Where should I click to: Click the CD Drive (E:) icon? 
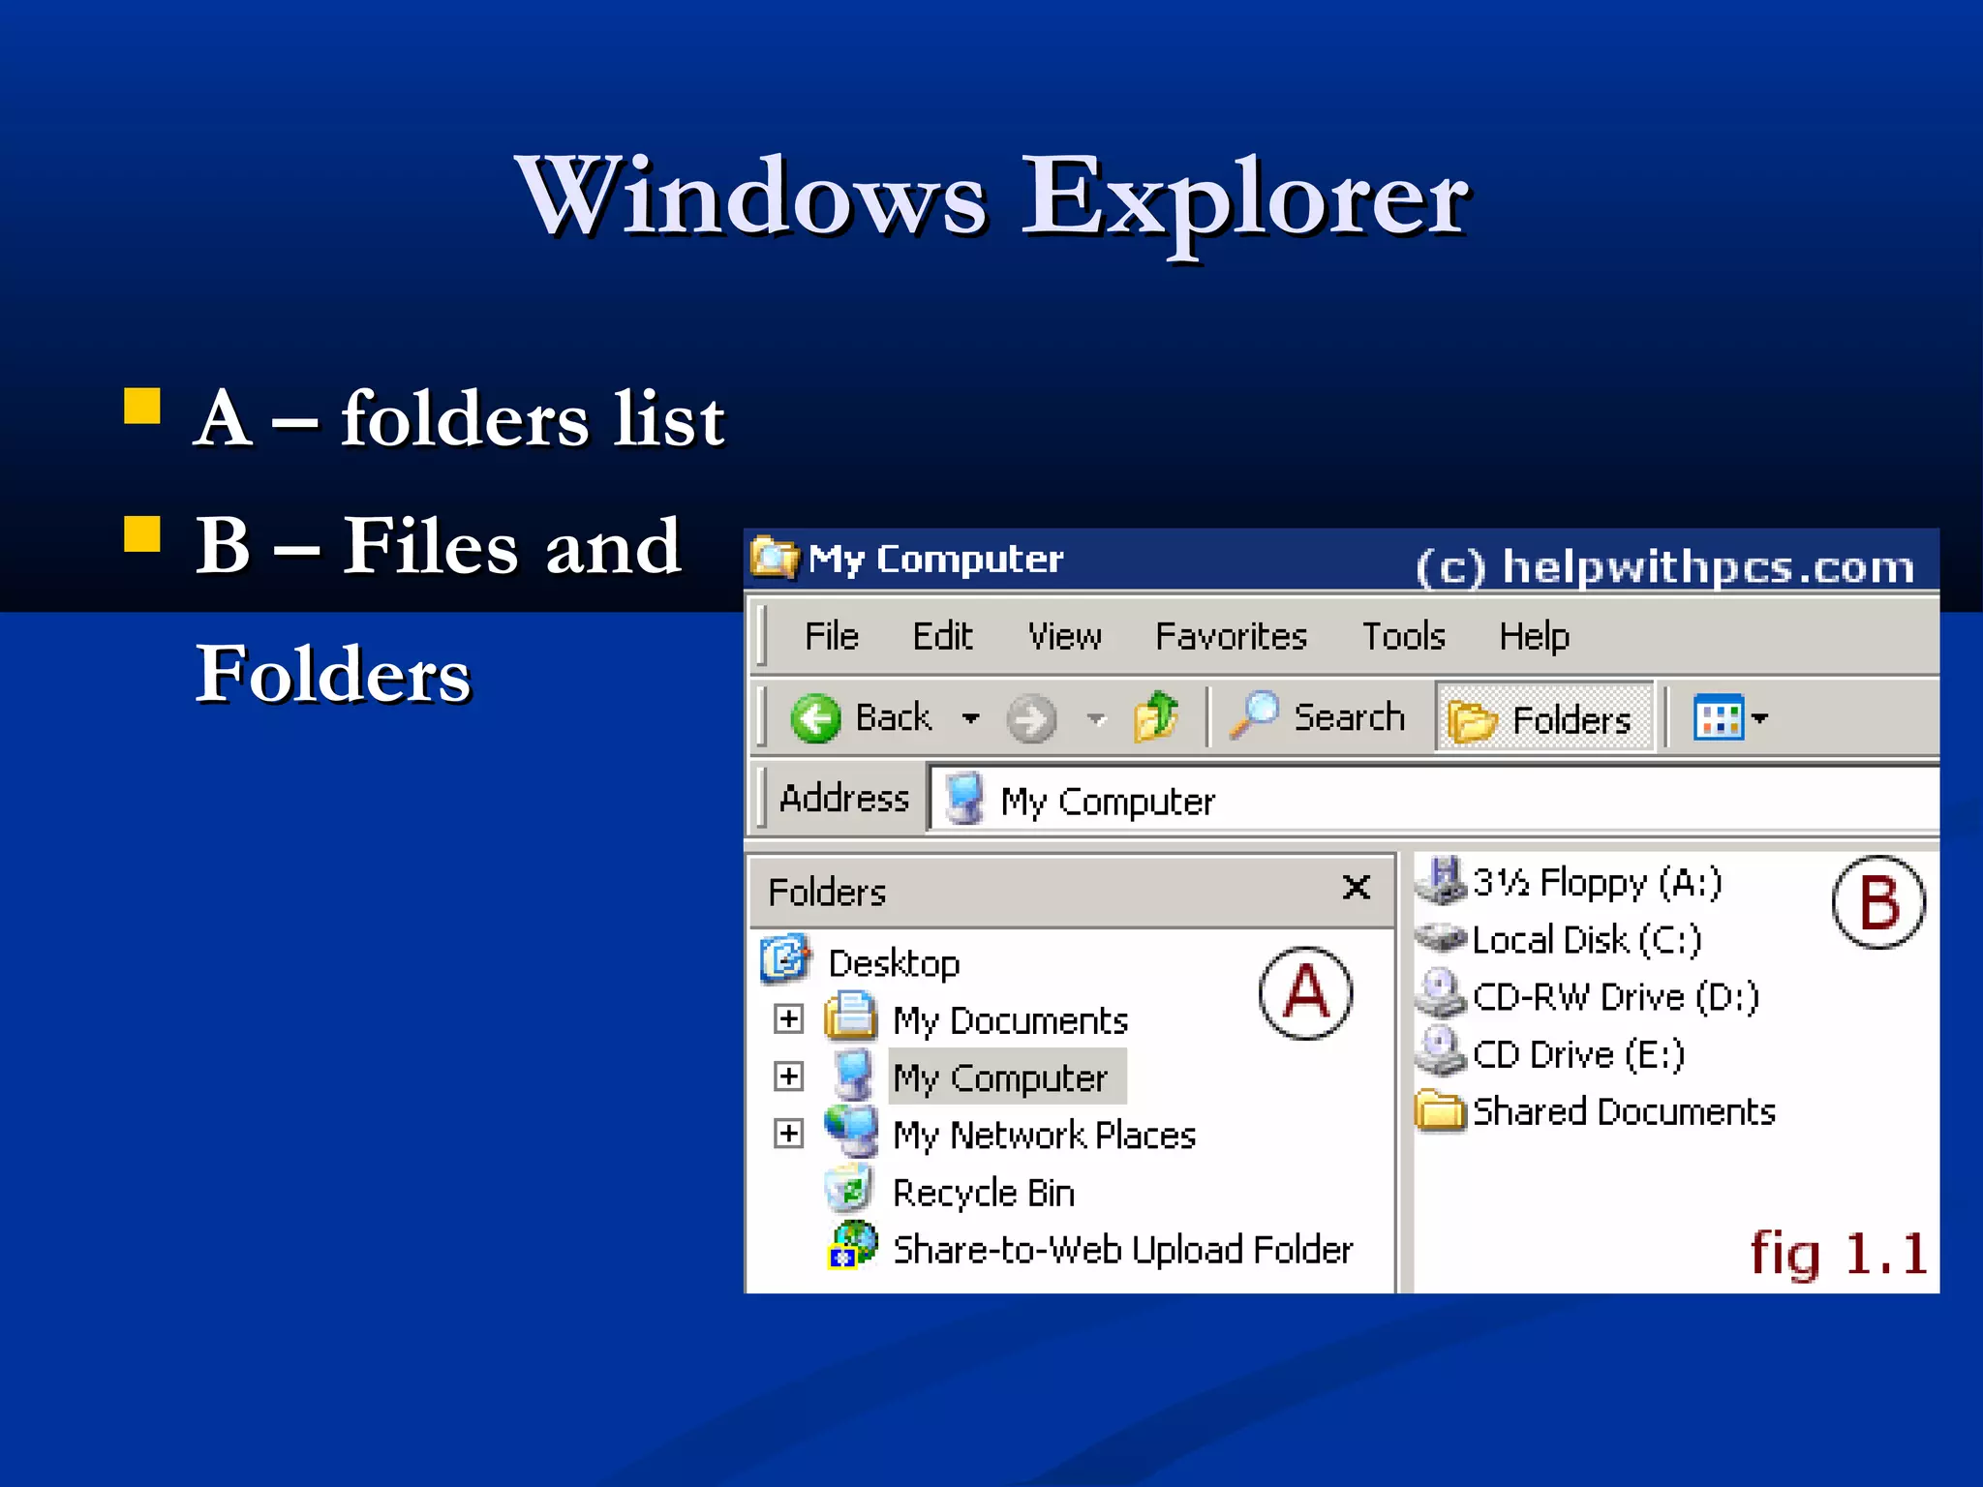(x=1442, y=1051)
